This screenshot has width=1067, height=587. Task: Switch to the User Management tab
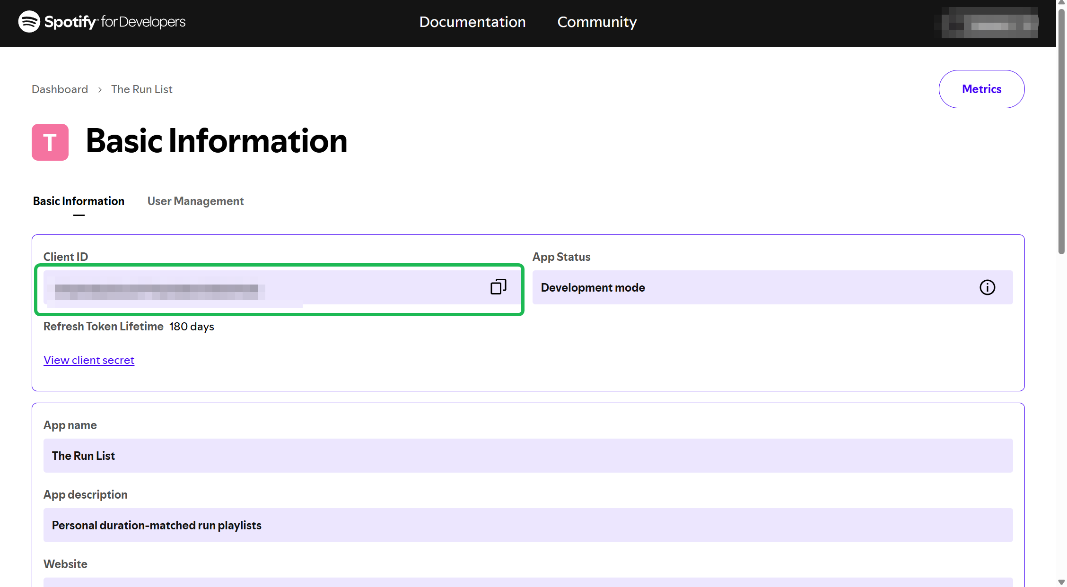pos(195,201)
